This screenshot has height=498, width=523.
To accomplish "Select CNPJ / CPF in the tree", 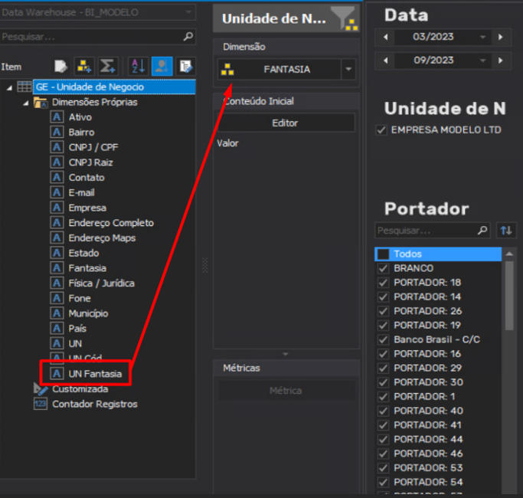I will pyautogui.click(x=93, y=147).
